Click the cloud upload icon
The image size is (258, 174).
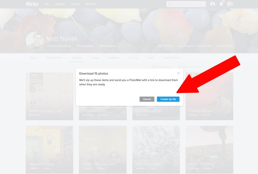[213, 4]
